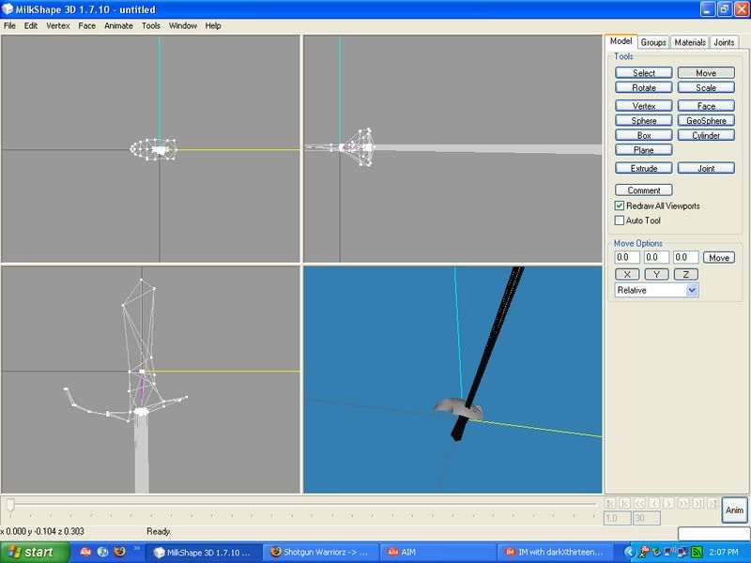Step forward one frame button
The height and width of the screenshot is (563, 751).
pyautogui.click(x=668, y=503)
